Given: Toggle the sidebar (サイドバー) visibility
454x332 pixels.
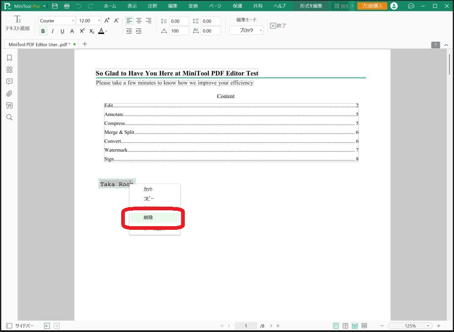Looking at the screenshot, I should click(20, 326).
